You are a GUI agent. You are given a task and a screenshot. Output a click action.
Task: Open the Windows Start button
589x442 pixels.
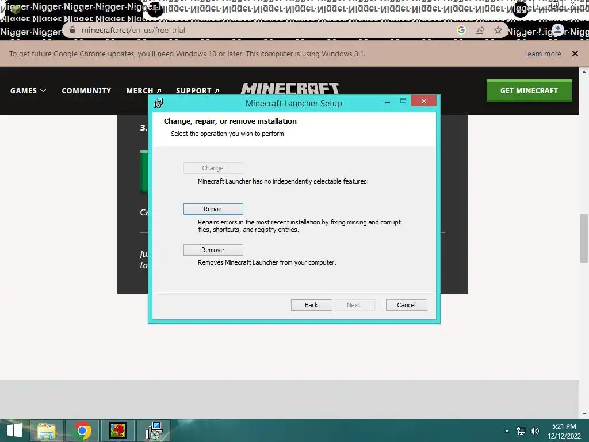(x=14, y=430)
